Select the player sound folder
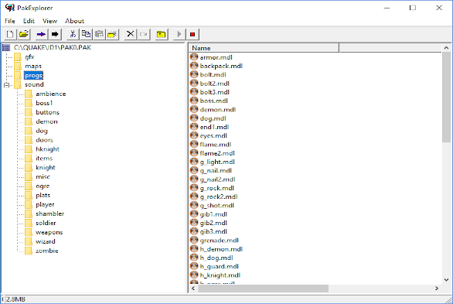The width and height of the screenshot is (453, 304). (45, 204)
